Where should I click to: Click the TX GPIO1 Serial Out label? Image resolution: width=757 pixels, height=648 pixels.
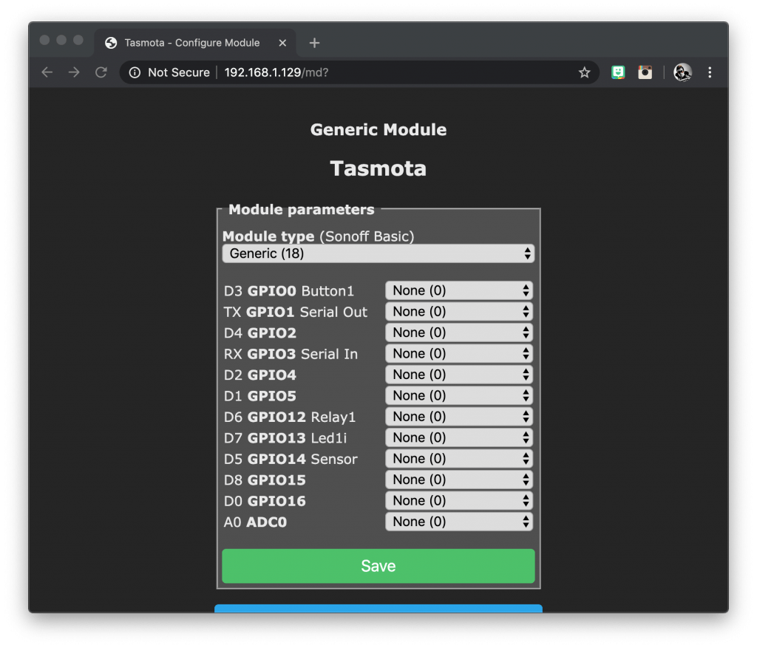pos(295,313)
